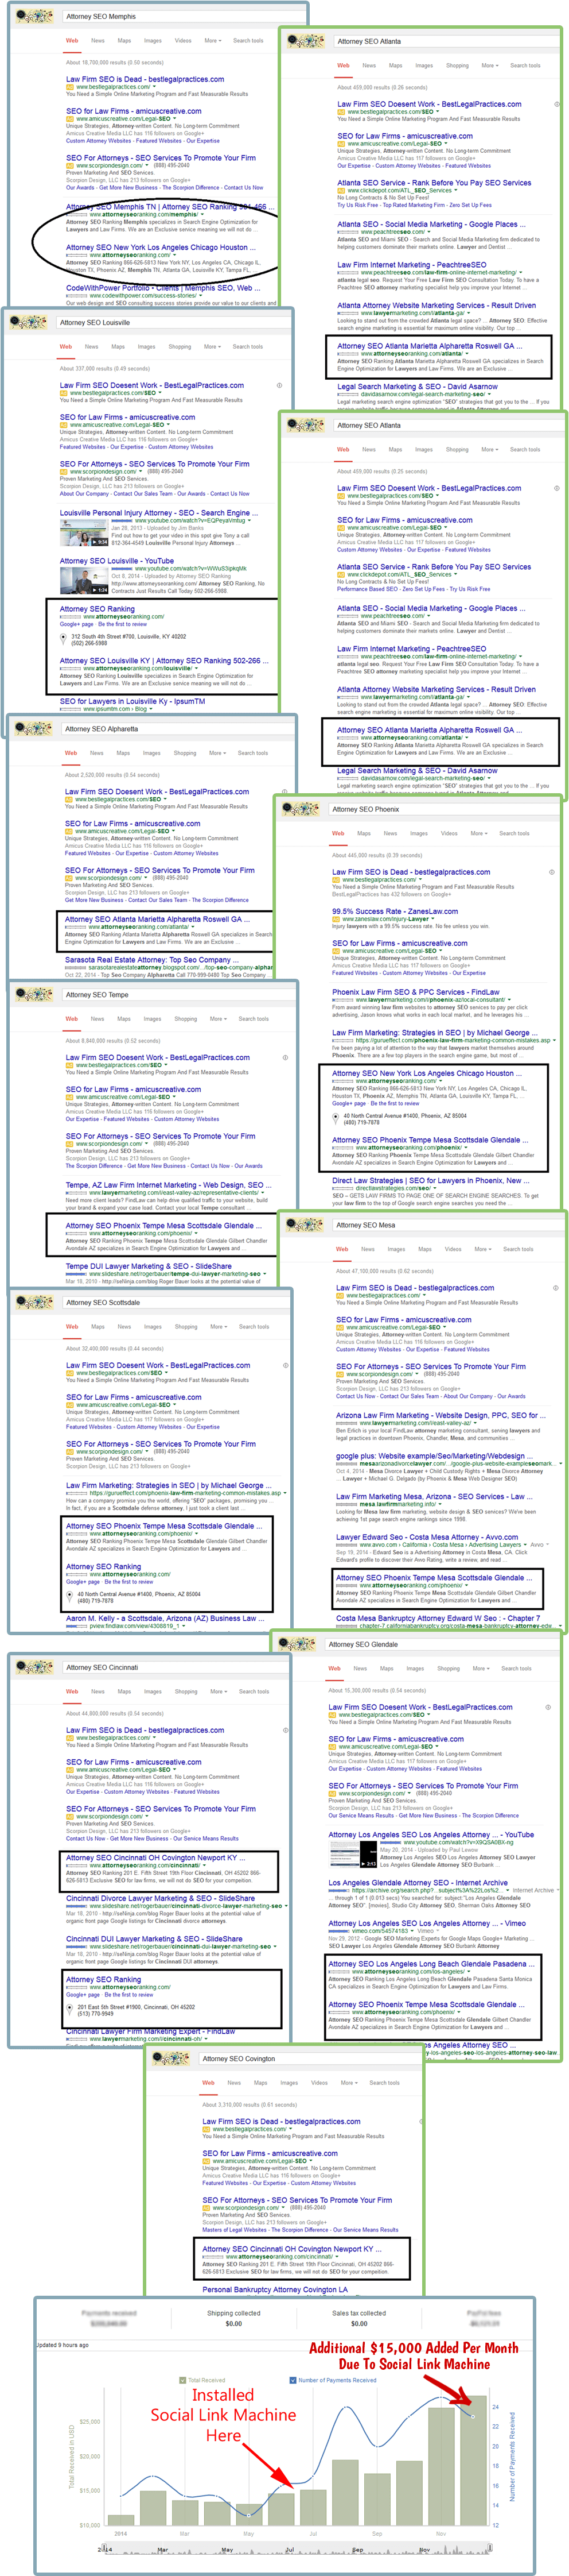
Task: Click the Google doodle logo beside Attorney SEO Alpharetta
Action: [x=34, y=728]
